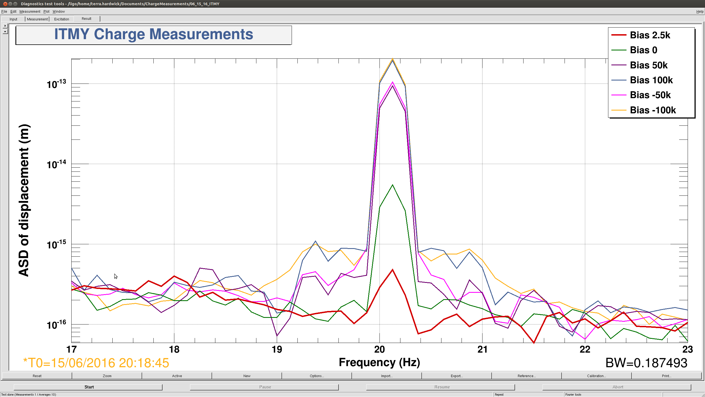
Task: Start the measurement
Action: [88, 387]
